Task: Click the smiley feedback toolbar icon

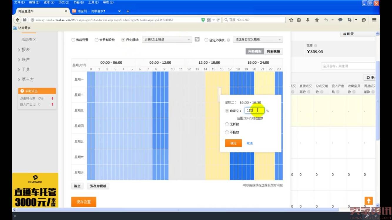Action: click(x=364, y=20)
